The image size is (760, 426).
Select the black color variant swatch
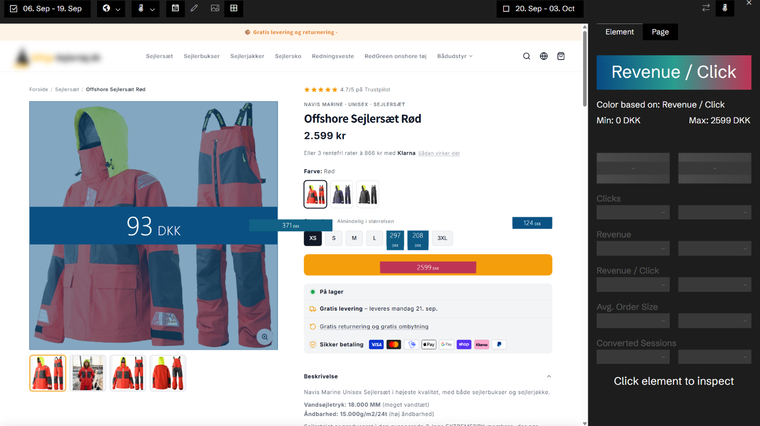[367, 194]
